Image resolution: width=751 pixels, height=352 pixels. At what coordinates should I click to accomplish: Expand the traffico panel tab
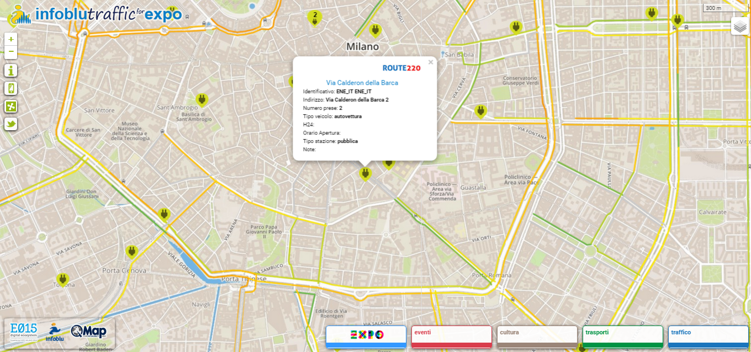tap(708, 335)
